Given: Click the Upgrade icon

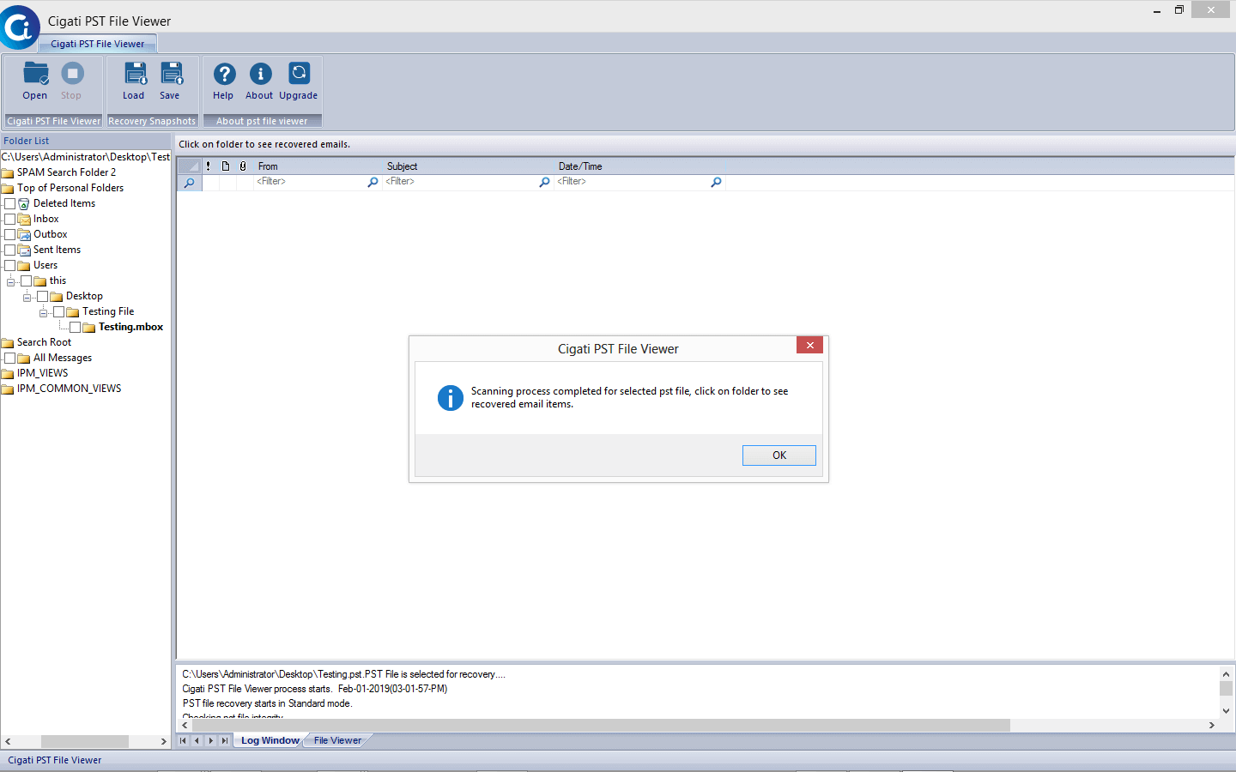Looking at the screenshot, I should [299, 74].
